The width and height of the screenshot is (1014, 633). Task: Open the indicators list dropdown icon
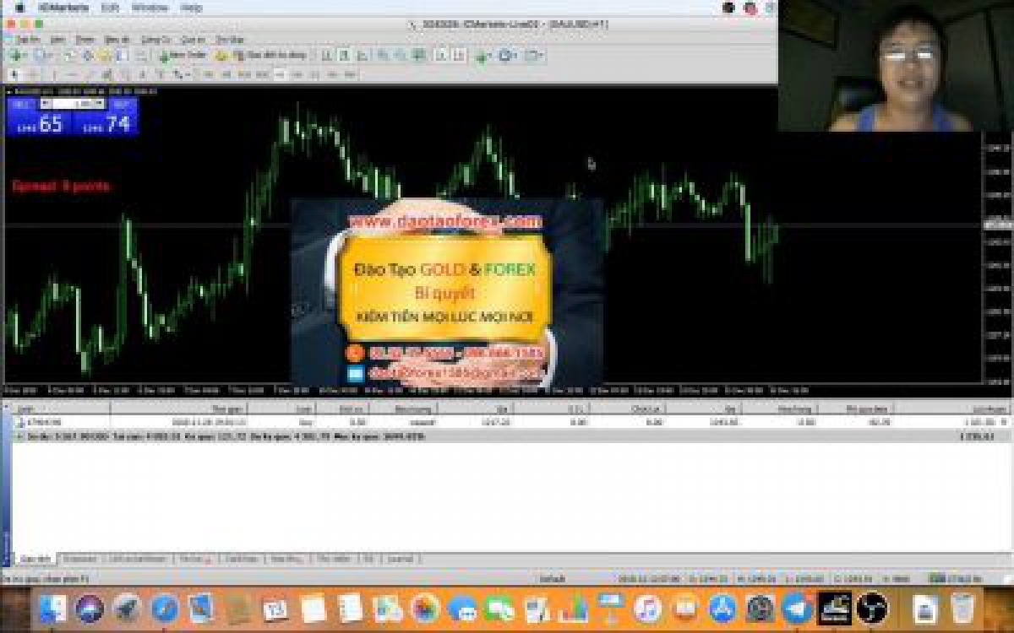click(482, 56)
